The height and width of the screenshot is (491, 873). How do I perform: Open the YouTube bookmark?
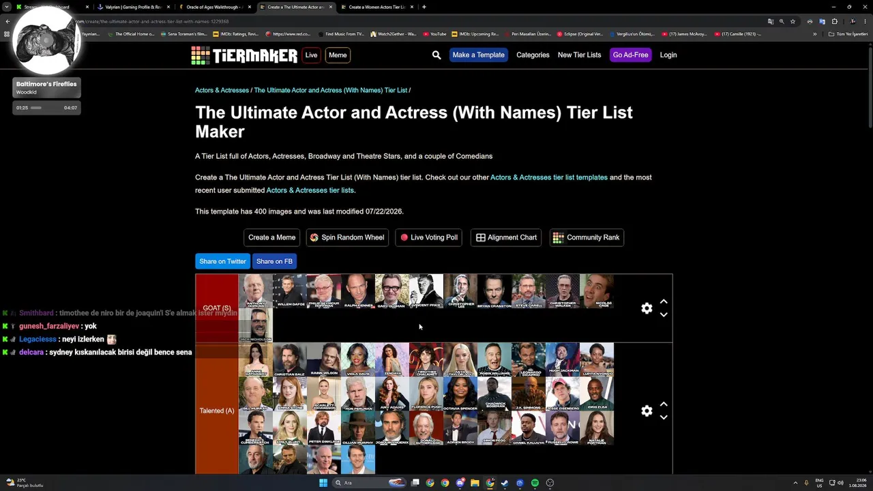(434, 34)
